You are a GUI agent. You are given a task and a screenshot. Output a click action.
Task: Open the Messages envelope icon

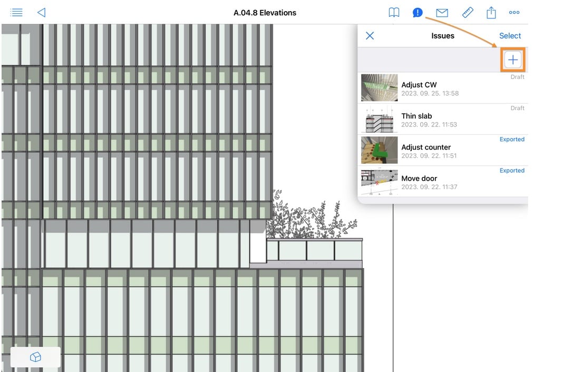pyautogui.click(x=442, y=12)
